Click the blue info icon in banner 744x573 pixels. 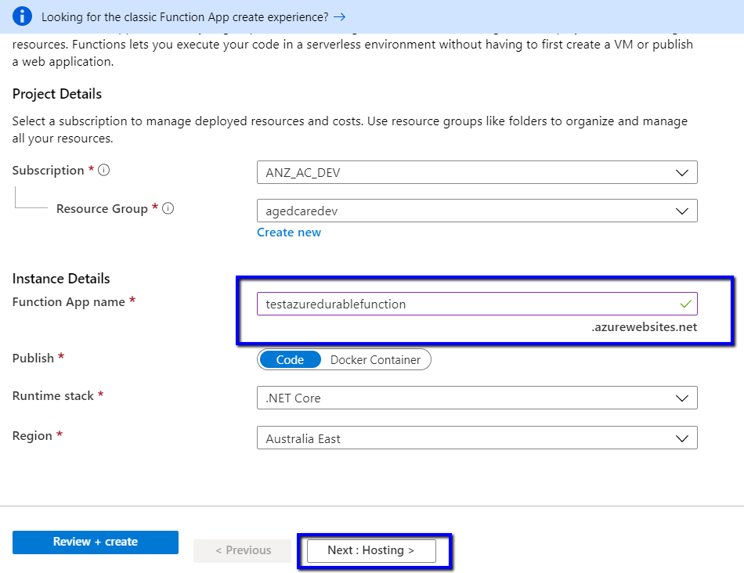tap(22, 16)
